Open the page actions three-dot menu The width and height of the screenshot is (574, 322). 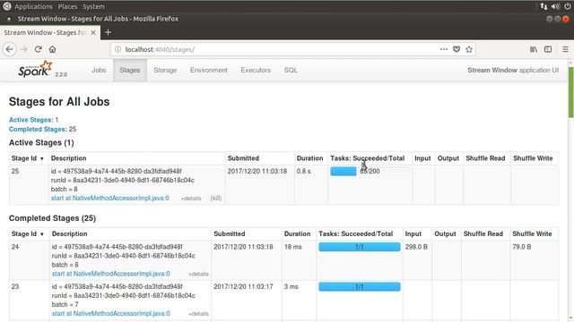click(444, 49)
